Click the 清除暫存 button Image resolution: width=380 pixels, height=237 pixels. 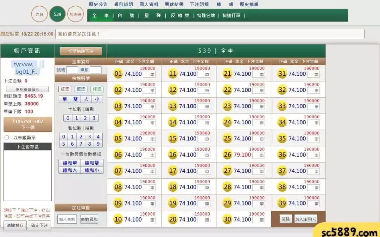[x=15, y=225]
